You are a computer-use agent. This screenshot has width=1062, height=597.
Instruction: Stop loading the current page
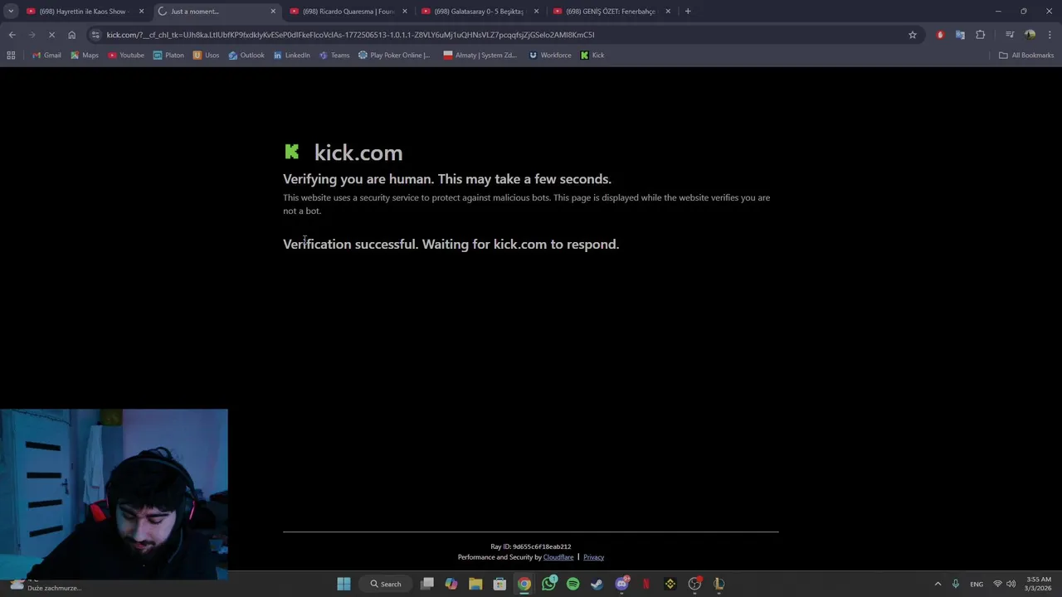[x=51, y=35]
